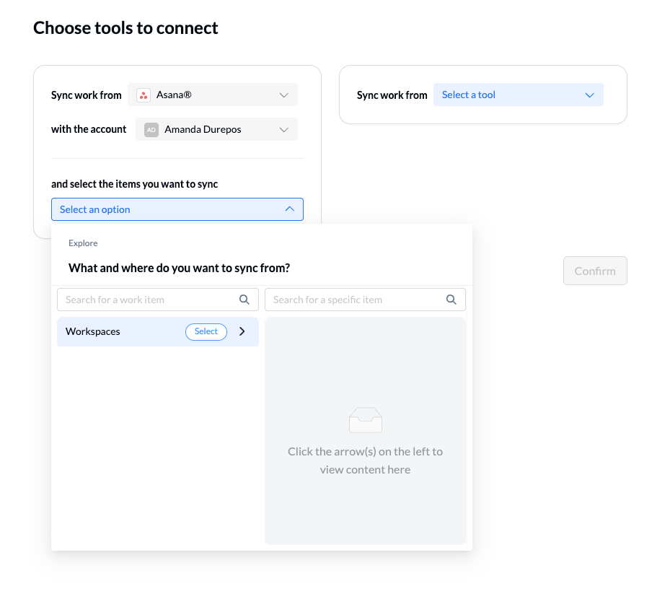This screenshot has width=670, height=589.
Task: Close the "Select an option" dropdown
Action: (x=177, y=209)
